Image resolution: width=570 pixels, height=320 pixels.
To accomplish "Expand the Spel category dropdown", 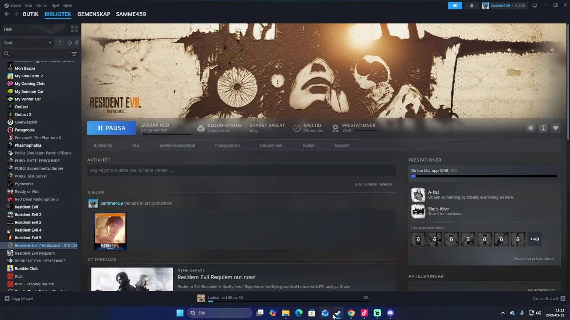I will [28, 43].
